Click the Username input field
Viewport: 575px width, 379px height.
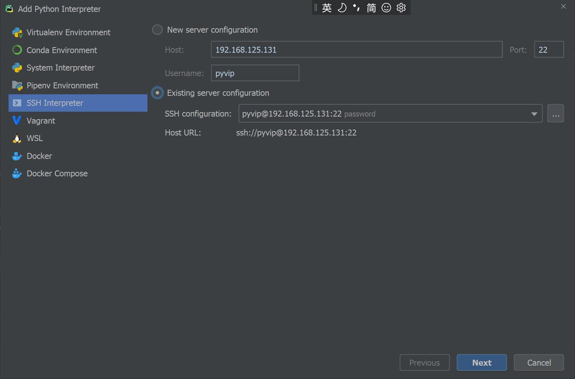[255, 73]
